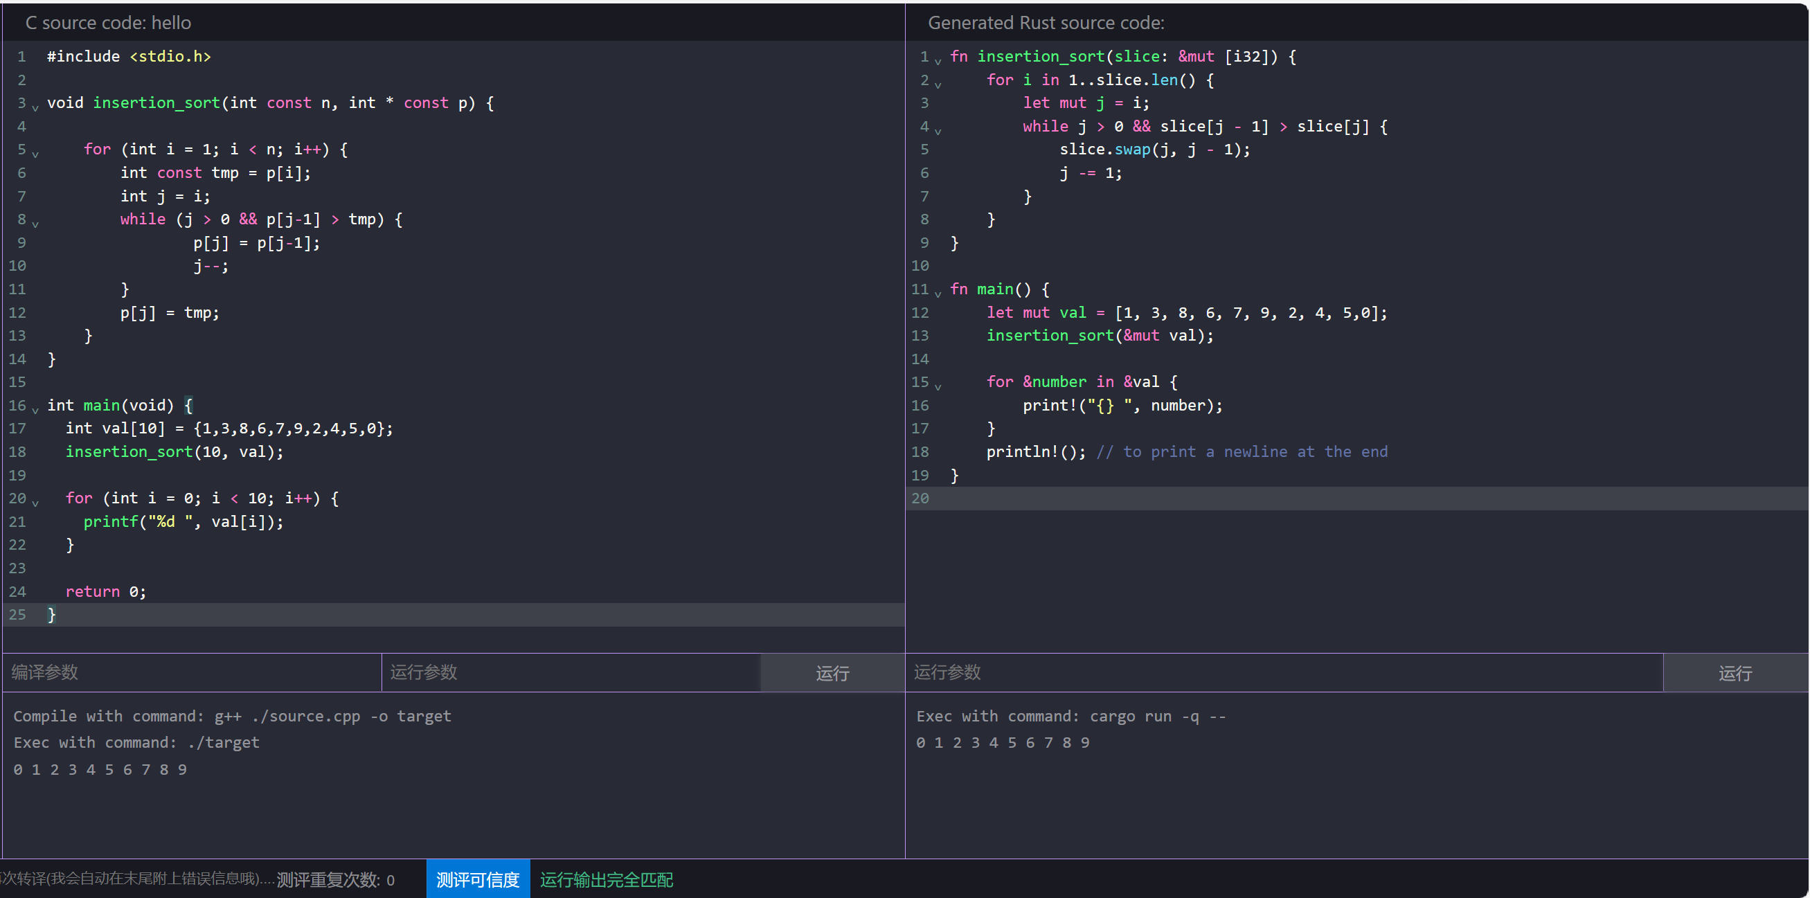Screen dimensions: 1810x898
Task: Run the Rust code with 运行 button
Action: pos(1735,673)
